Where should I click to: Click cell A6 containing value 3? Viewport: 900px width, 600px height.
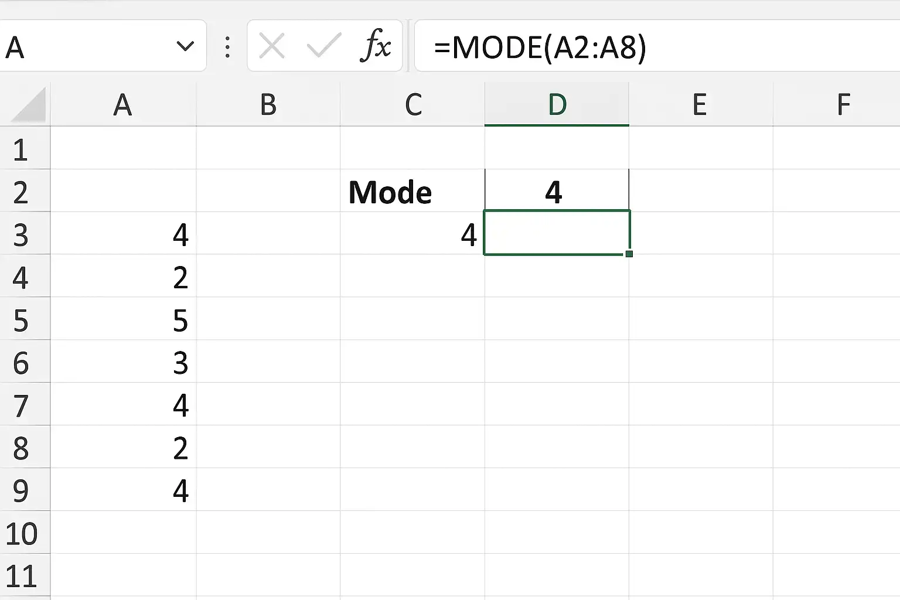tap(122, 363)
